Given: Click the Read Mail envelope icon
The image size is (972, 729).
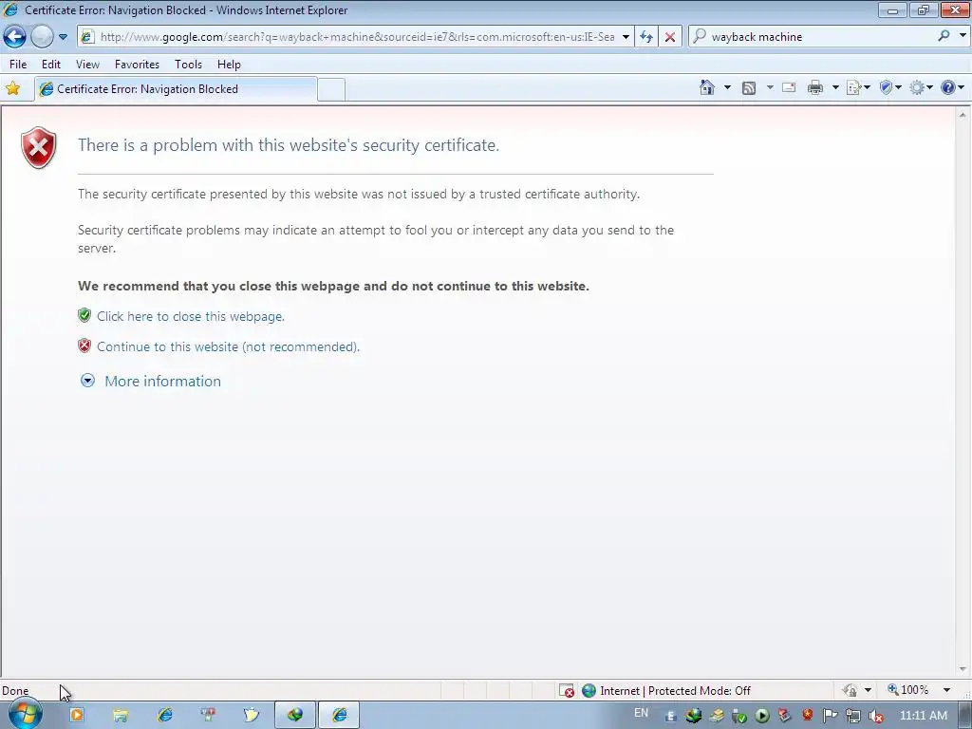Looking at the screenshot, I should point(789,88).
